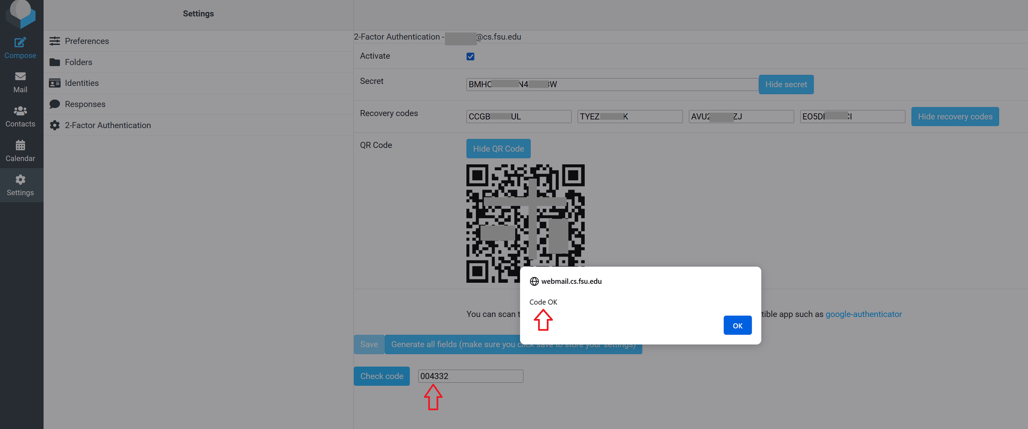
Task: Click the 'Recovery codes' label
Action: (389, 113)
